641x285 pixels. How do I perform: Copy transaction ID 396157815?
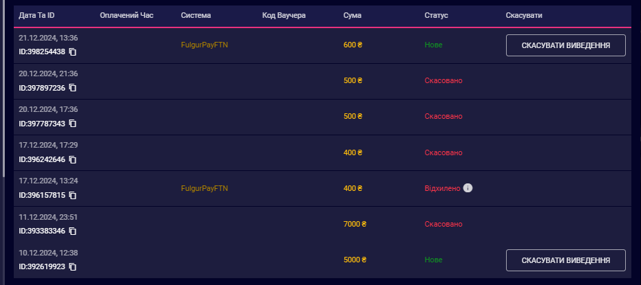(x=72, y=195)
